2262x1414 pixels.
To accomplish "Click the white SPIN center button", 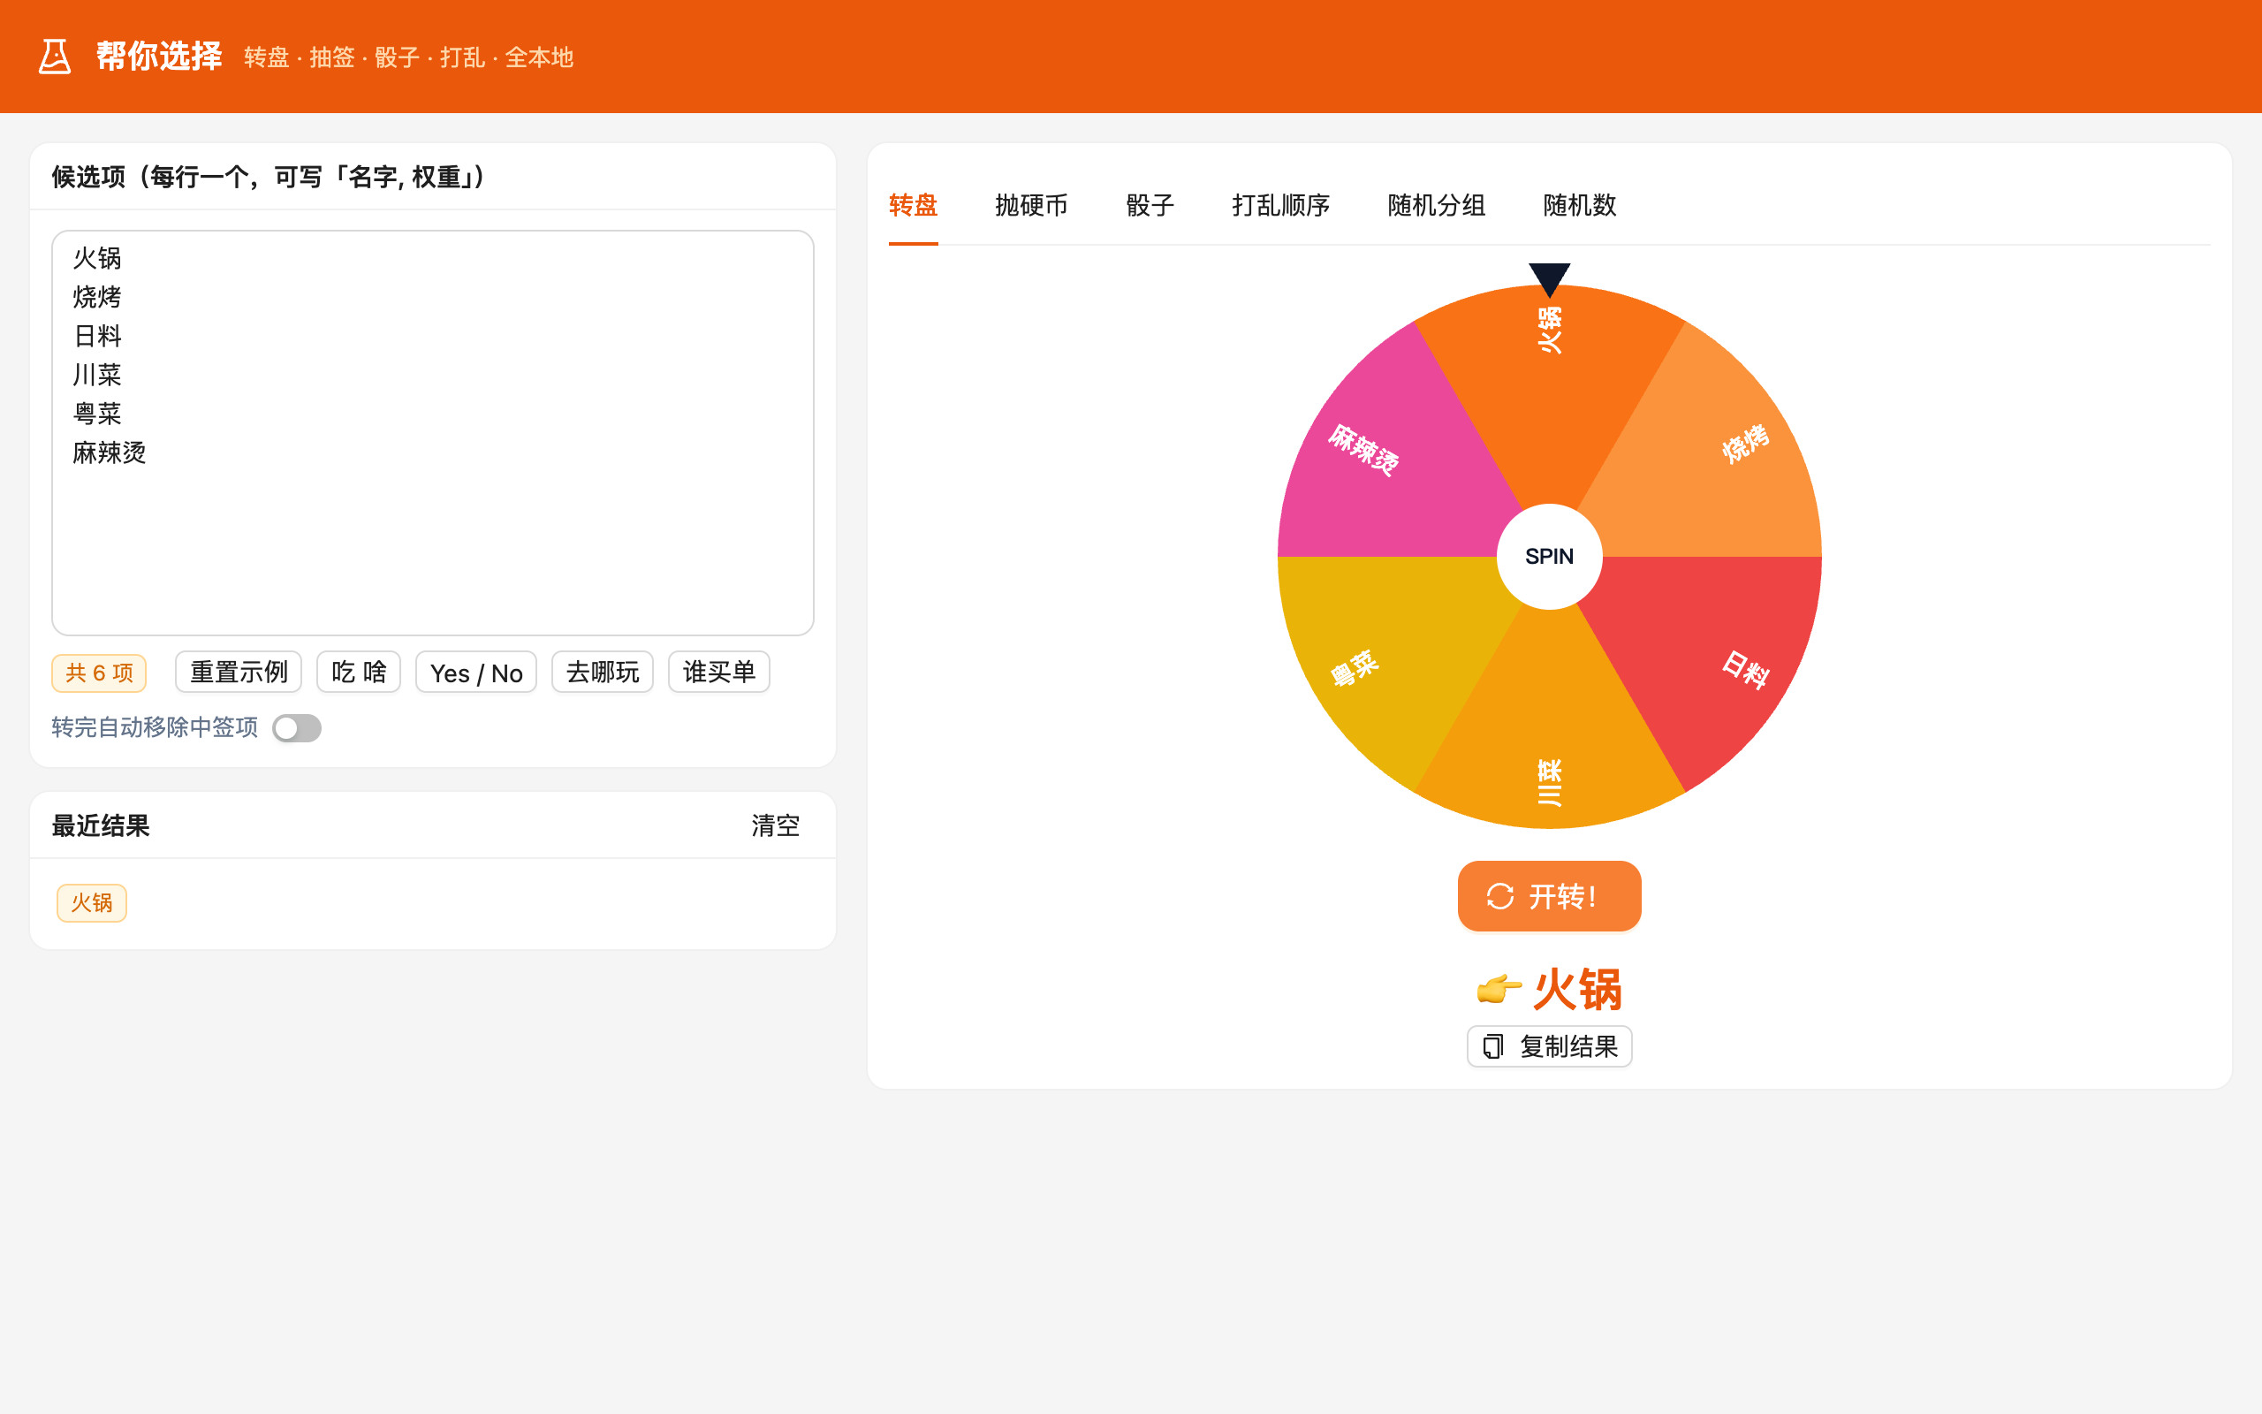I will click(x=1550, y=557).
